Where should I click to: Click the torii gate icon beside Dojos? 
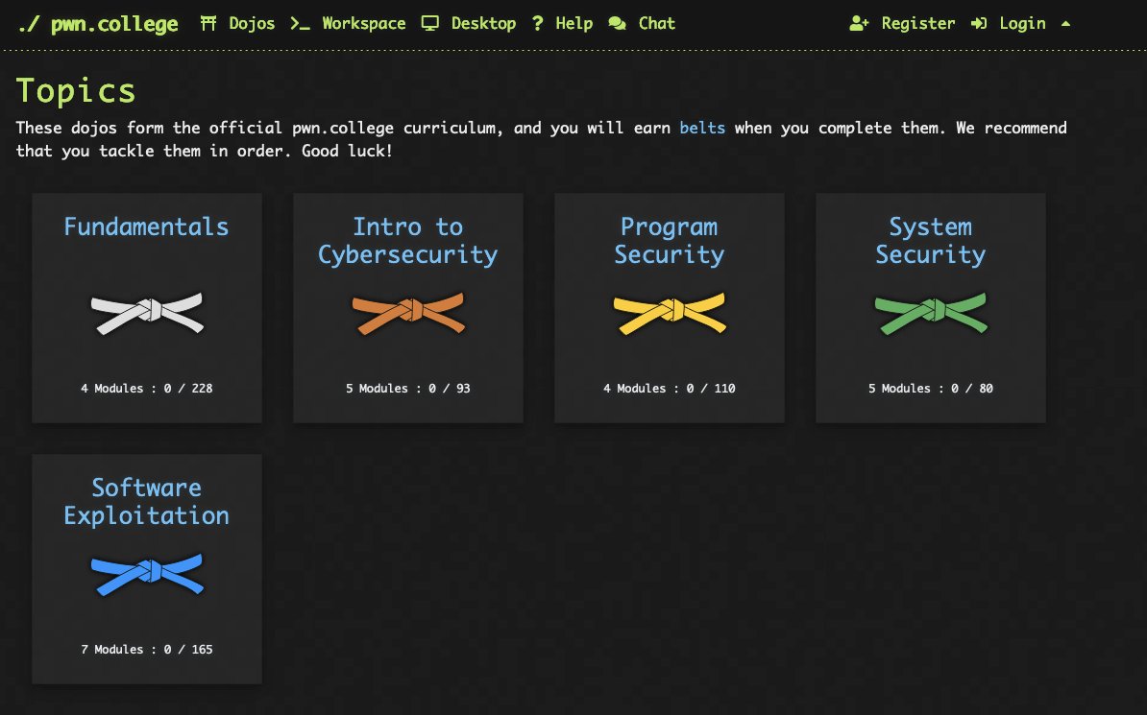(207, 23)
